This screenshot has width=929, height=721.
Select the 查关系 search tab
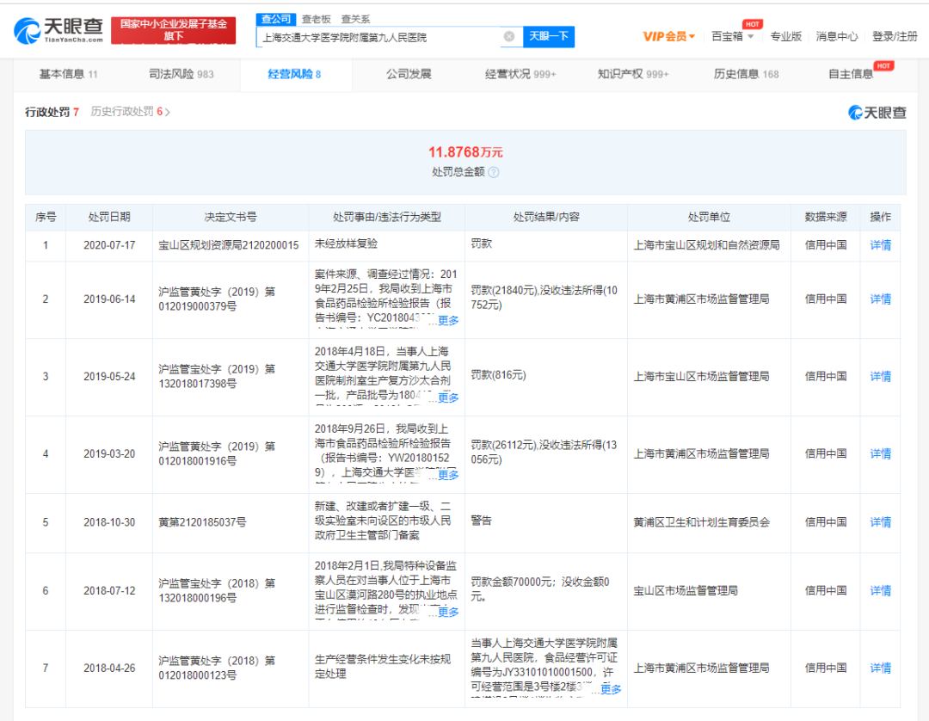[x=355, y=19]
